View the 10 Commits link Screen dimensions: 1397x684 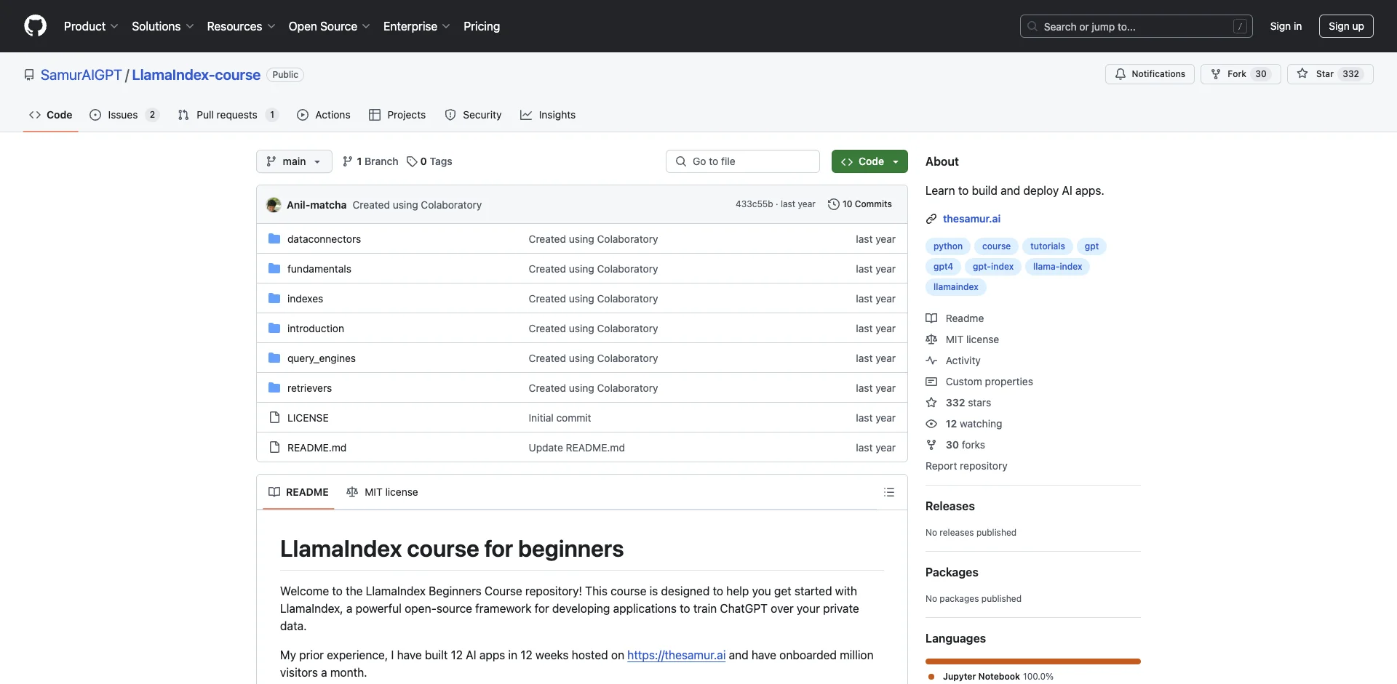tap(860, 204)
